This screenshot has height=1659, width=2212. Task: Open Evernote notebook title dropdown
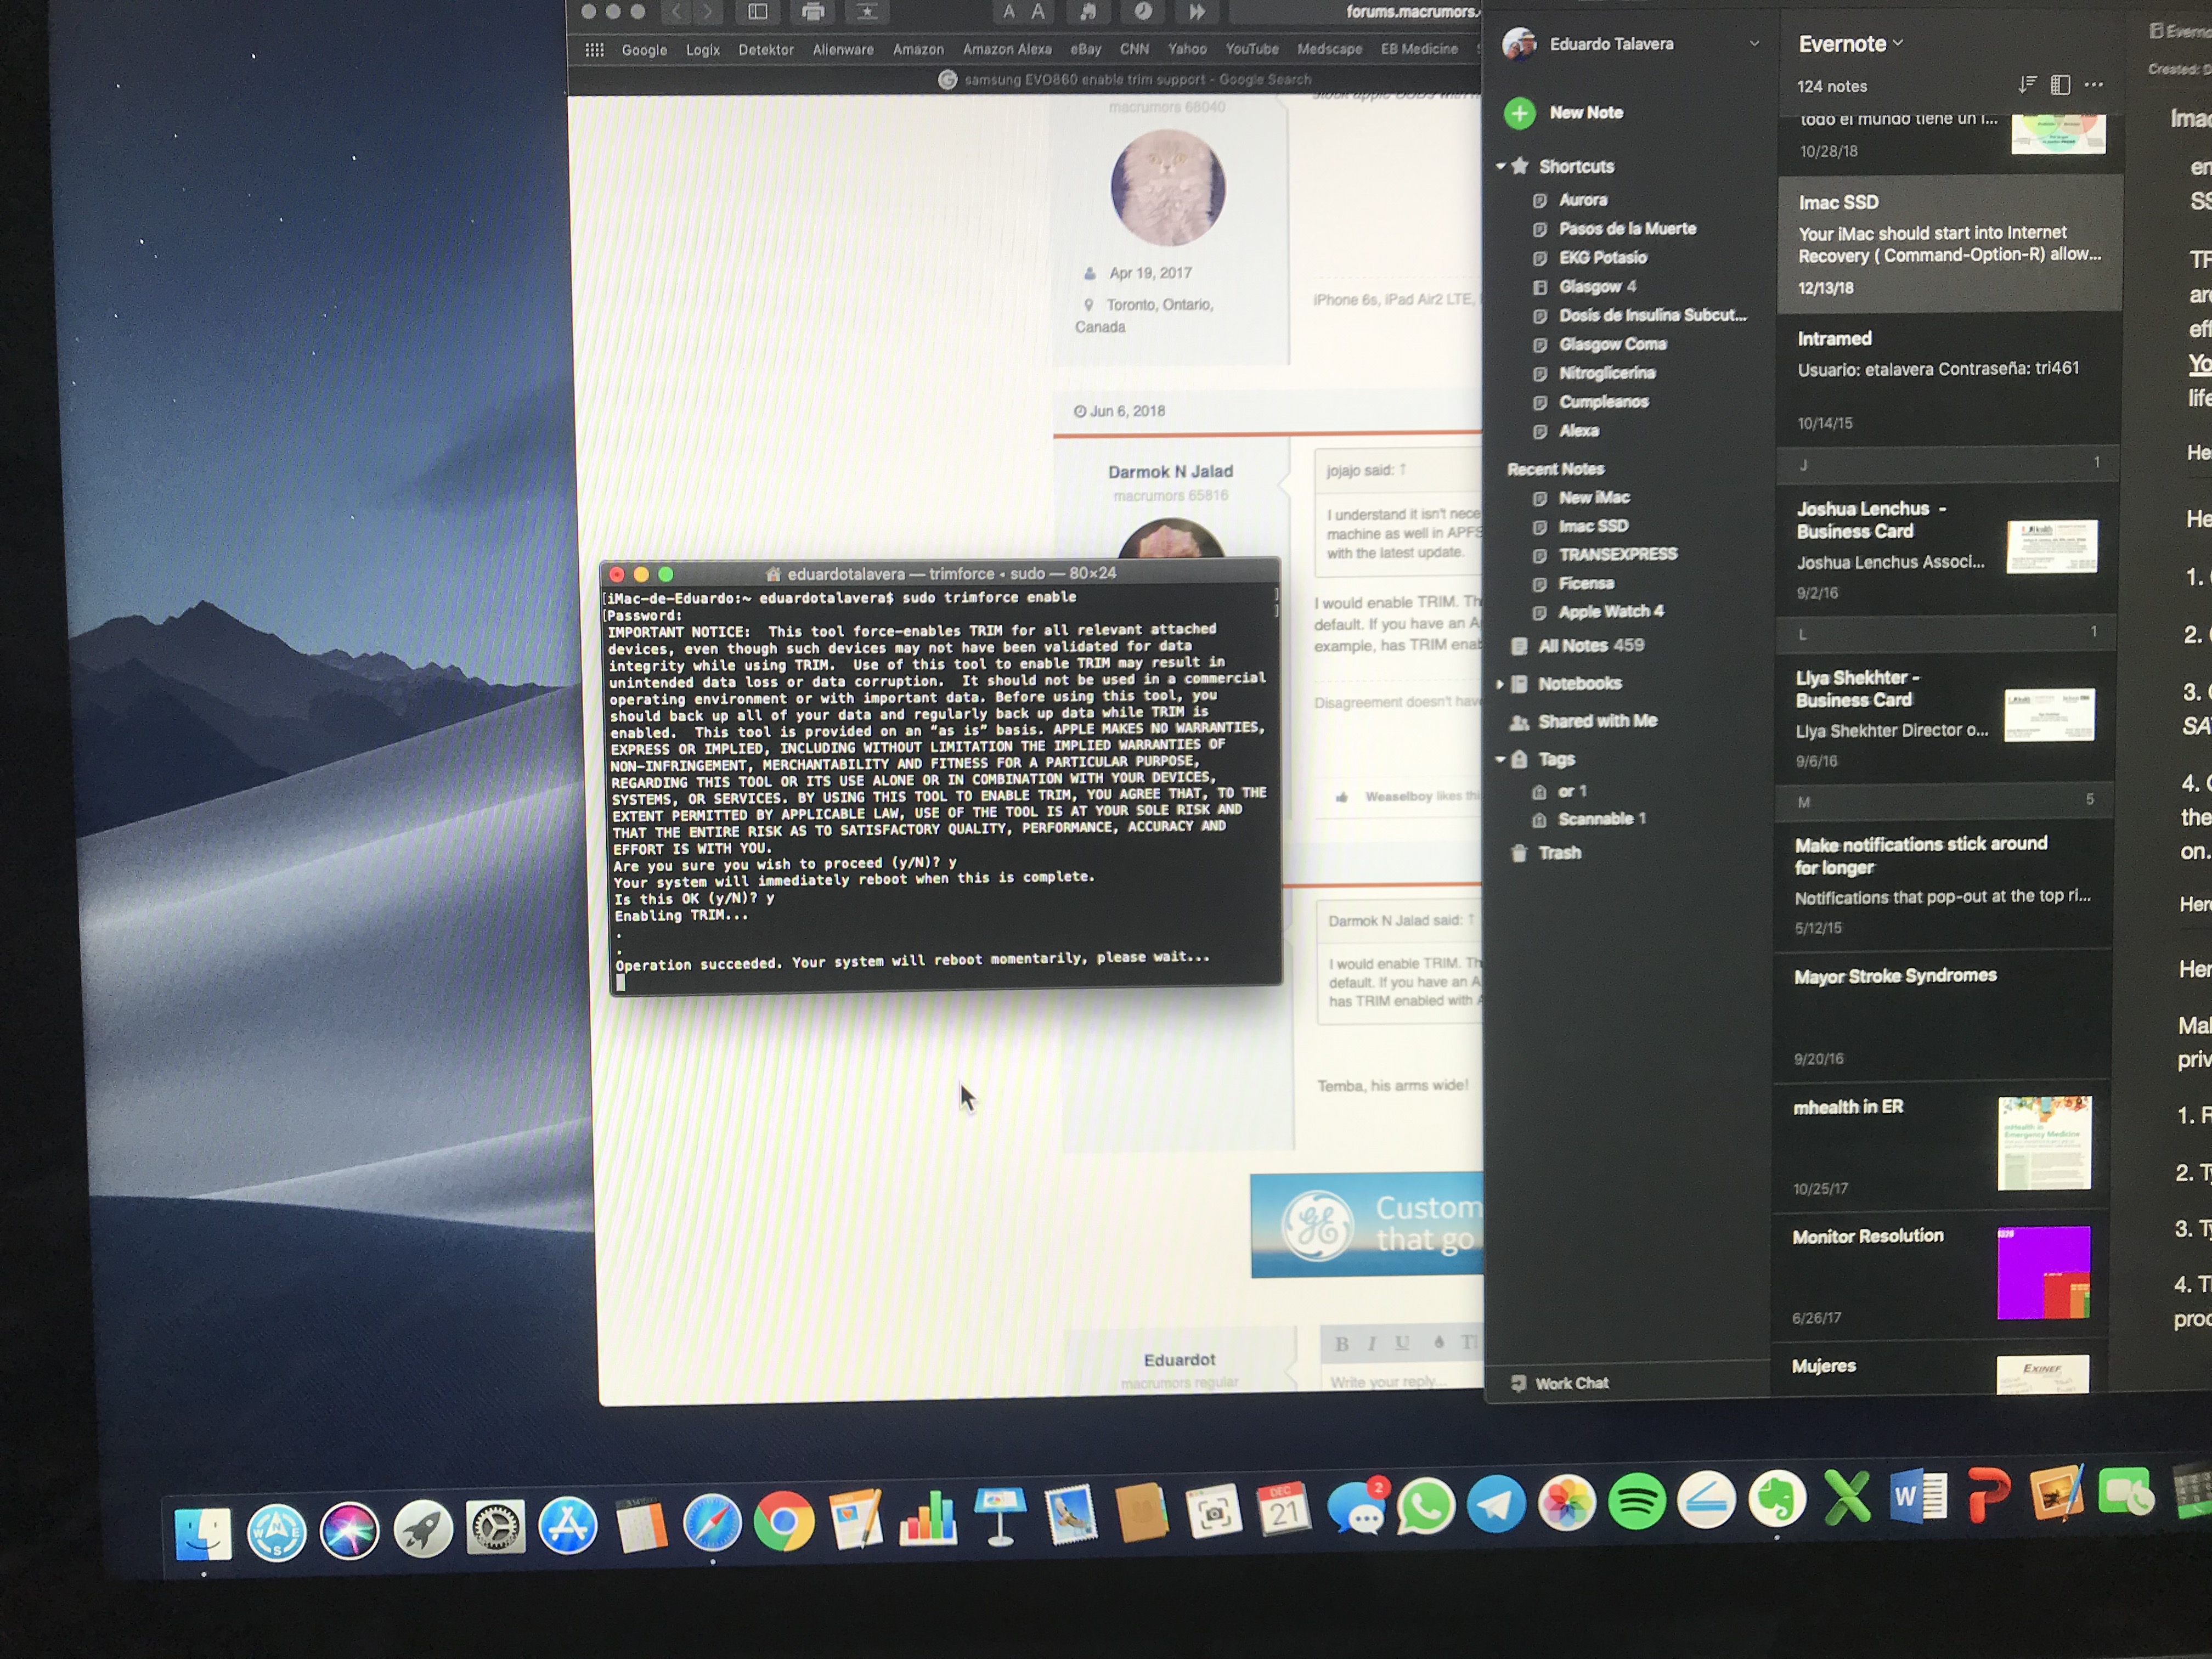[x=1850, y=44]
